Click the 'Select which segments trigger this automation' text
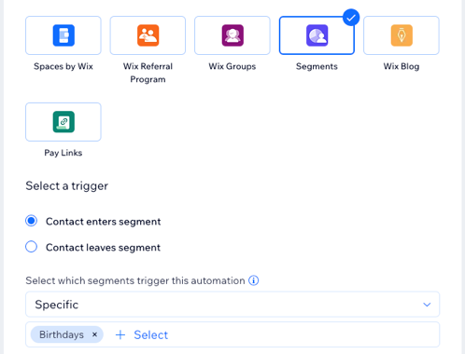The image size is (465, 354). 135,280
